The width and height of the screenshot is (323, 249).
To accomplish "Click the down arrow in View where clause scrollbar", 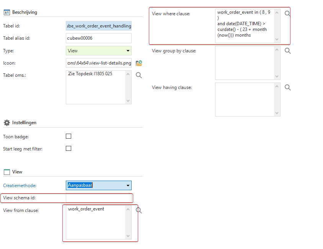I will pyautogui.click(x=277, y=39).
